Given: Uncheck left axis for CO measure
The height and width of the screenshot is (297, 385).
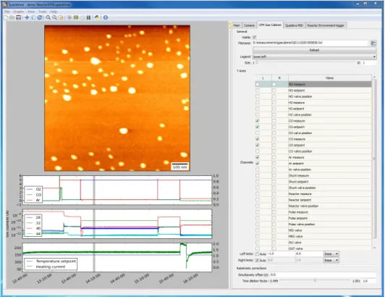Looking at the screenshot, I should (258, 139).
